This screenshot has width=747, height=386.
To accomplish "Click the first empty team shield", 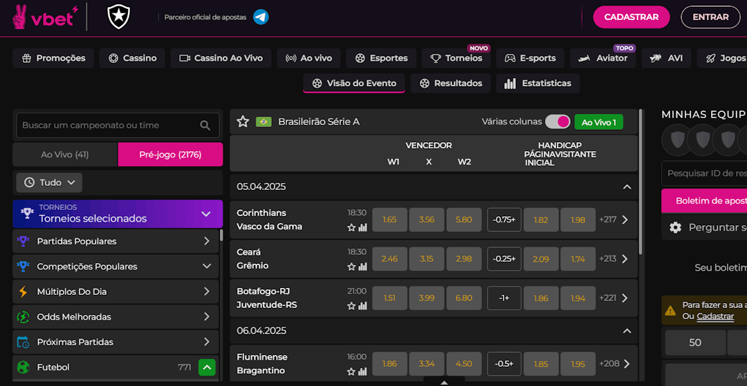I will 676,139.
